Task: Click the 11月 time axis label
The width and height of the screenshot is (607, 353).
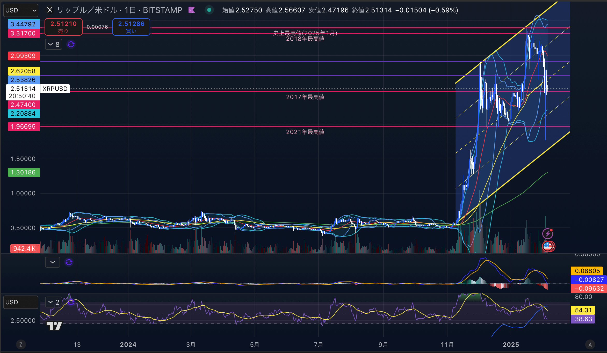Action: pyautogui.click(x=447, y=345)
